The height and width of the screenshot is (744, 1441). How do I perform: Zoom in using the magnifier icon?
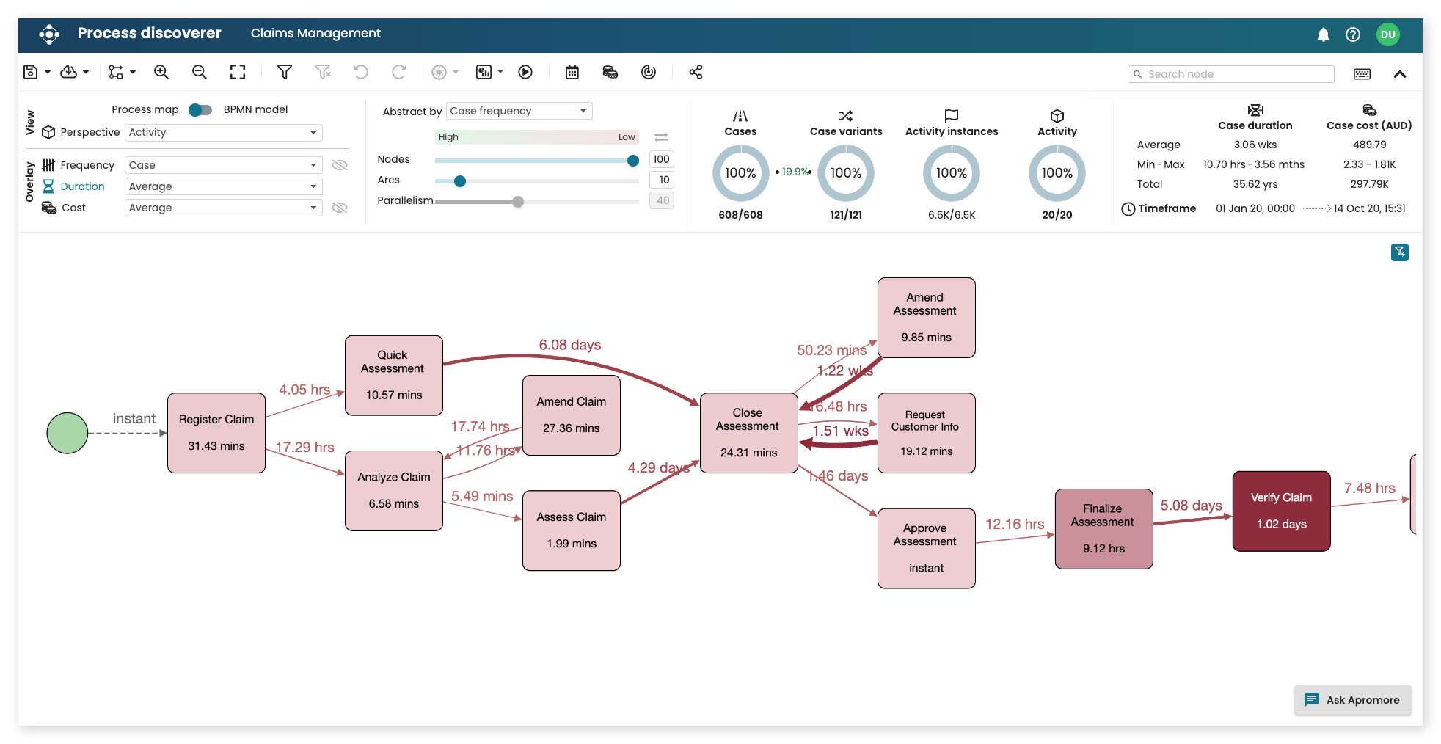click(161, 71)
